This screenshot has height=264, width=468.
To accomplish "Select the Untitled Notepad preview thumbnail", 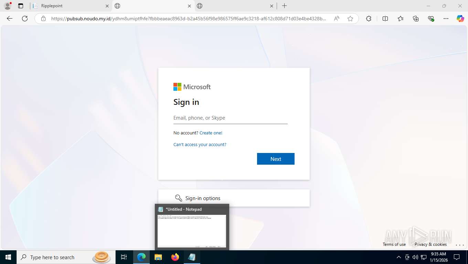I will point(192,231).
